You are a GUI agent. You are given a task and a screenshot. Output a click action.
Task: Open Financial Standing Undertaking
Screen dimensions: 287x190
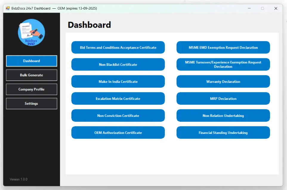(x=223, y=132)
